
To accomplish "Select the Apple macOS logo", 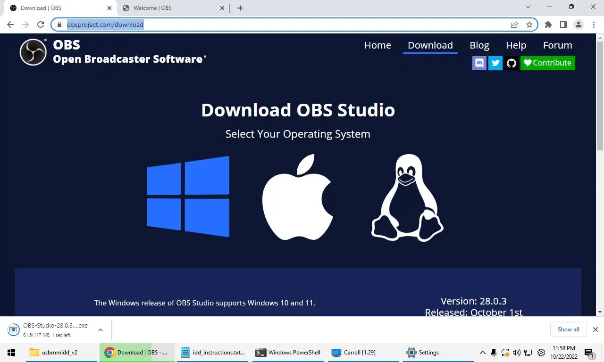I will pos(297,197).
